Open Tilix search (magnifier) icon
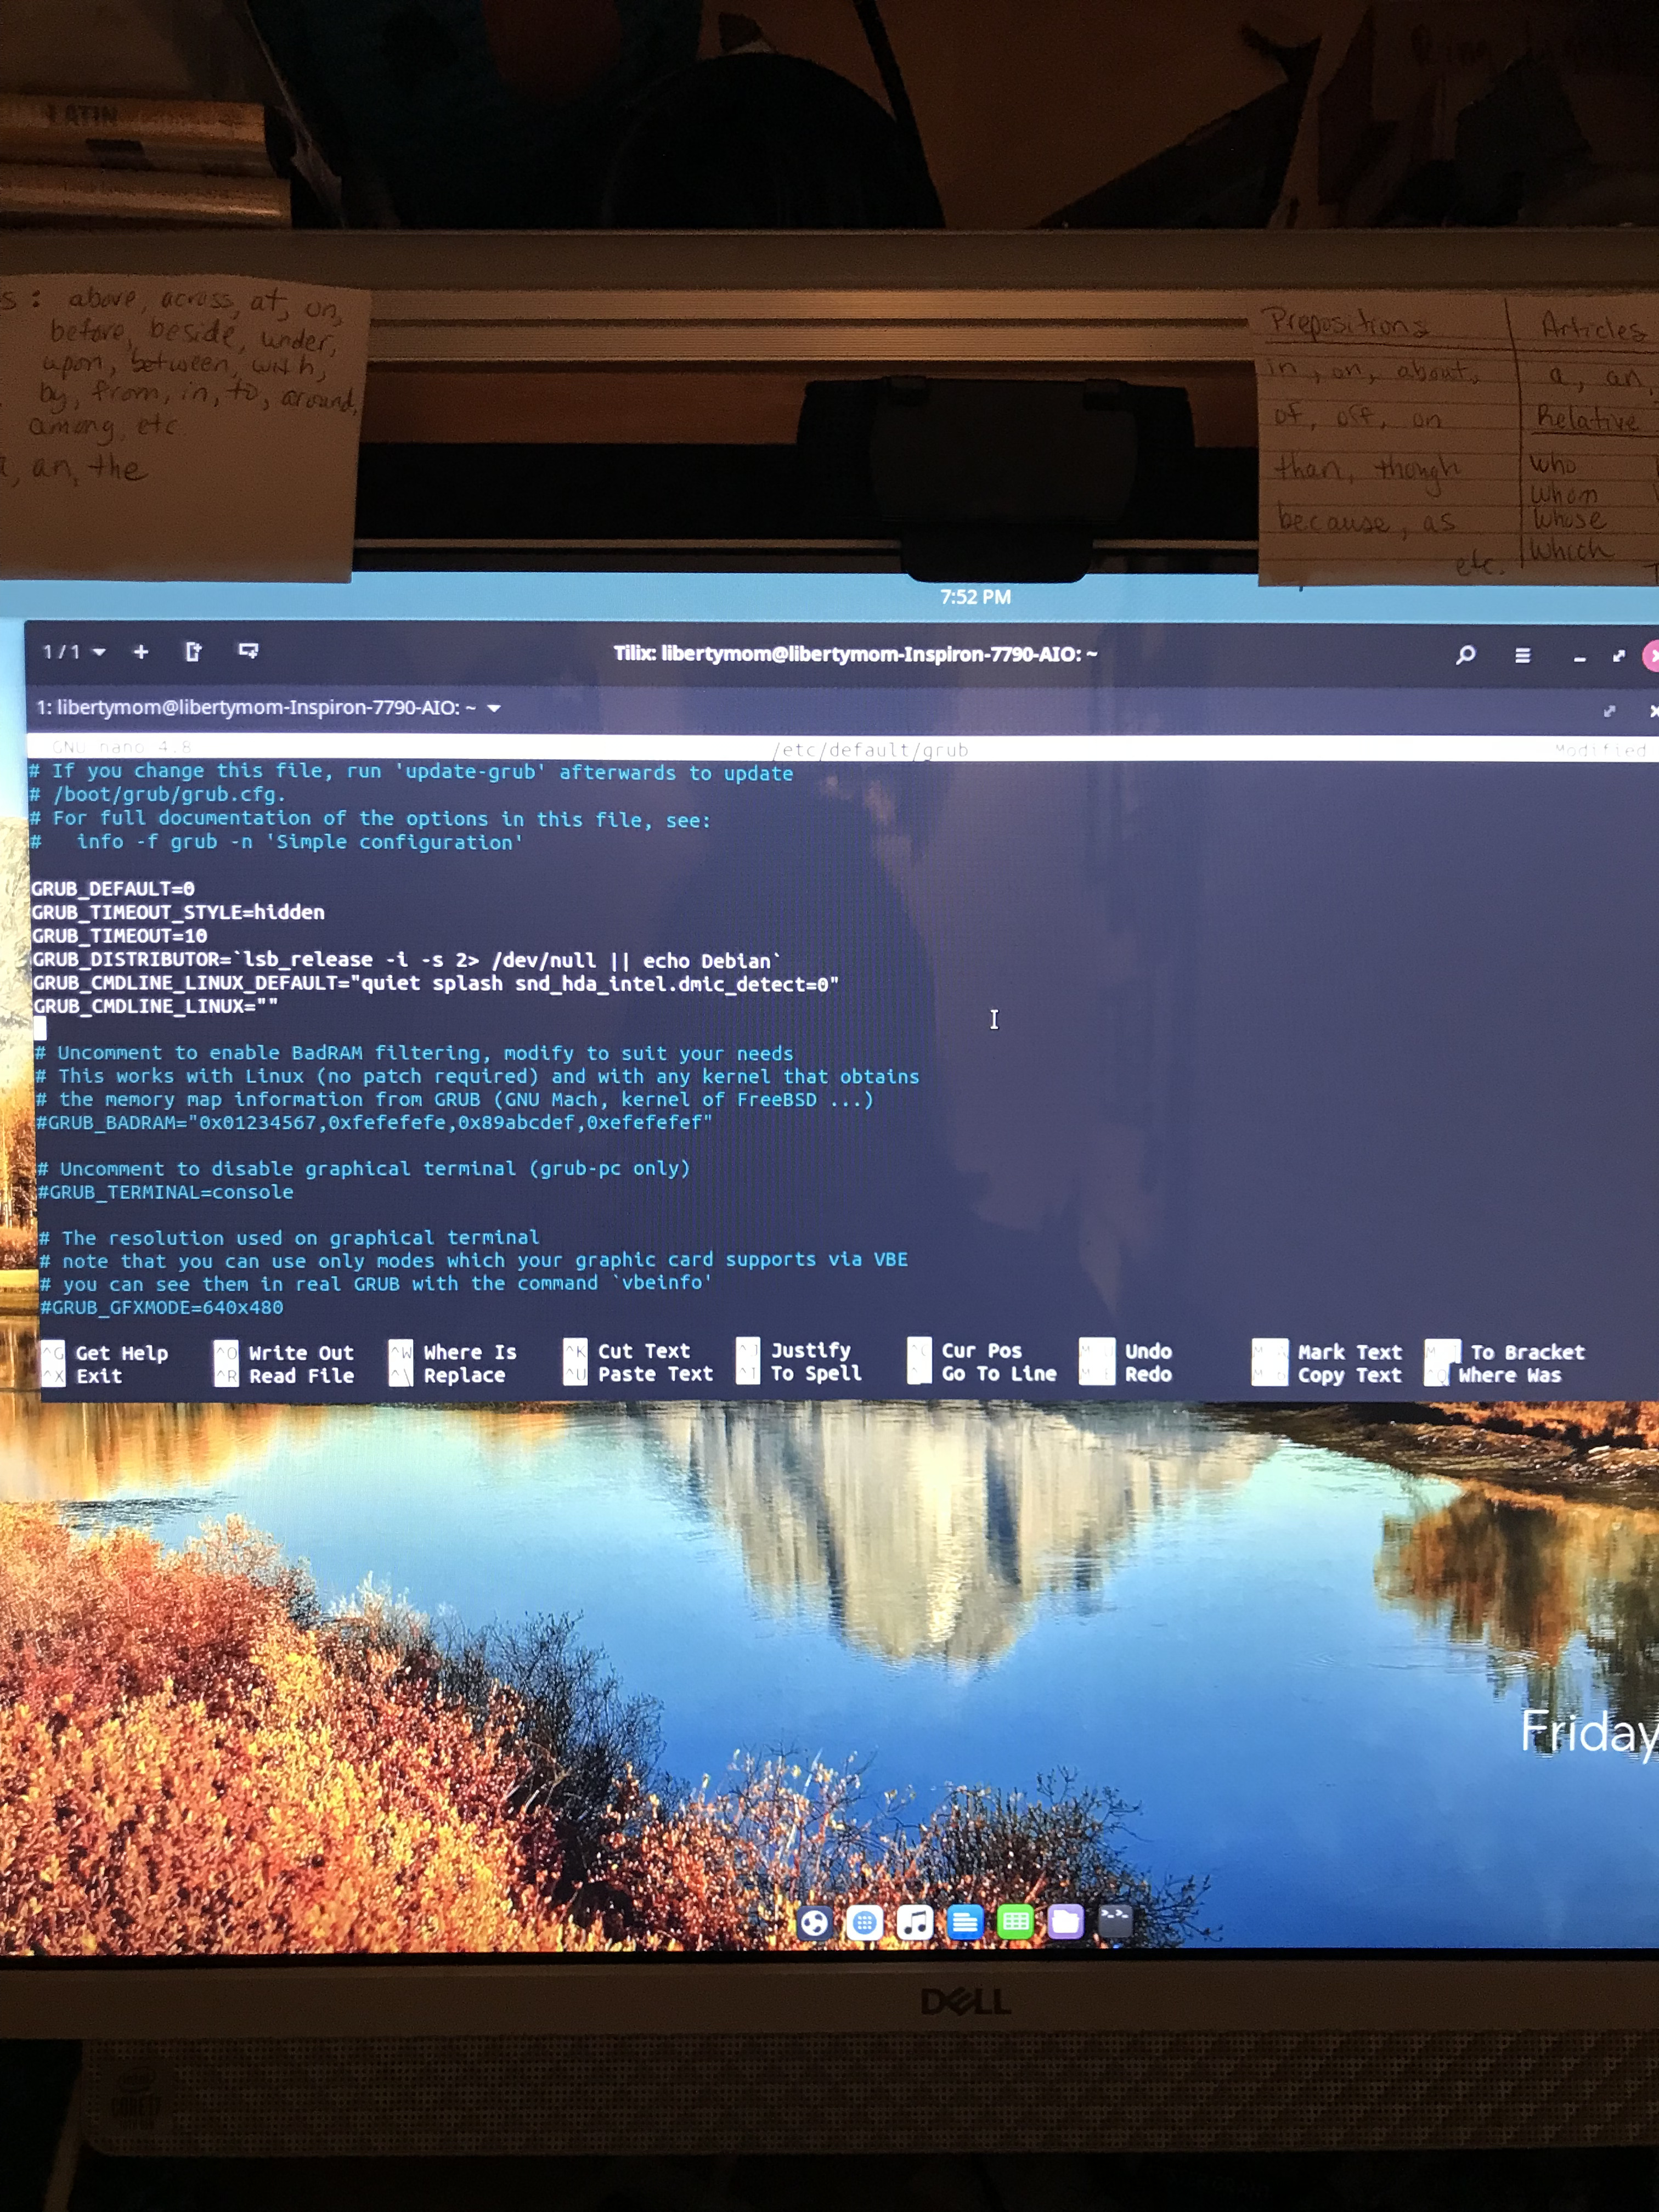Viewport: 1659px width, 2212px height. click(x=1465, y=655)
